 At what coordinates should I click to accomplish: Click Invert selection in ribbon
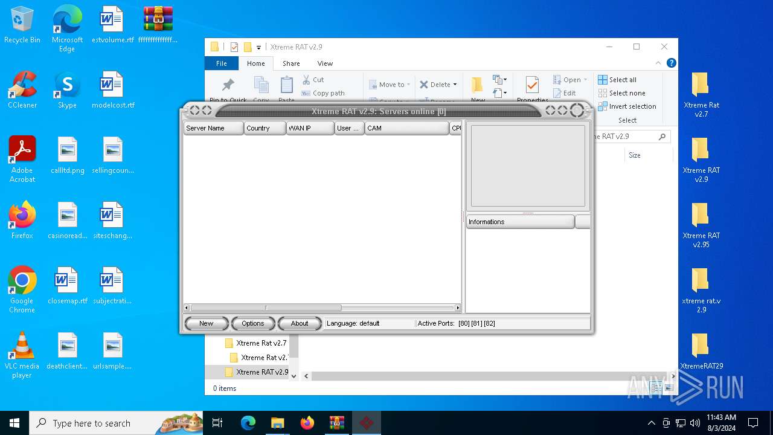627,106
